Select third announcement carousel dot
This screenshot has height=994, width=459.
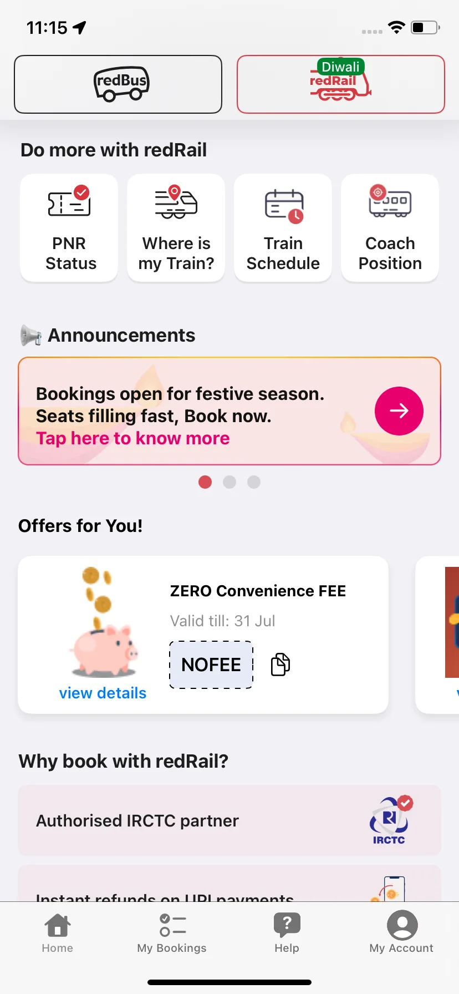tap(254, 482)
